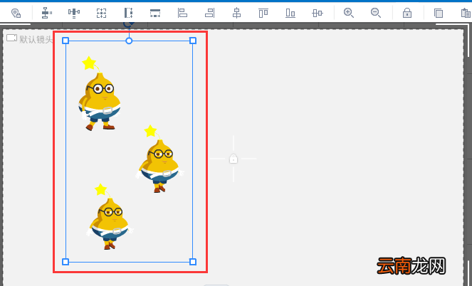Click the horizontal center align icon
This screenshot has width=472, height=286.
pos(236,13)
